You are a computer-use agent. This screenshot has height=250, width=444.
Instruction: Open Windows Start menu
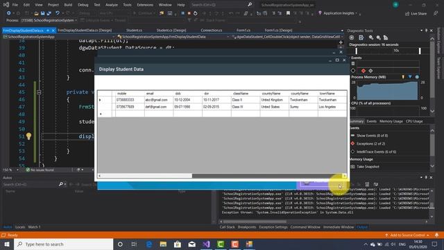7,244
